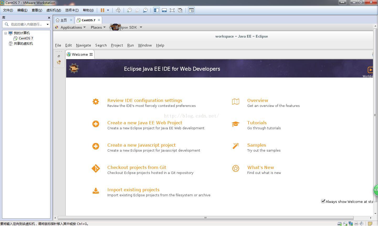Open the Overview link
Screen dimensions: 378x226
pyautogui.click(x=258, y=100)
